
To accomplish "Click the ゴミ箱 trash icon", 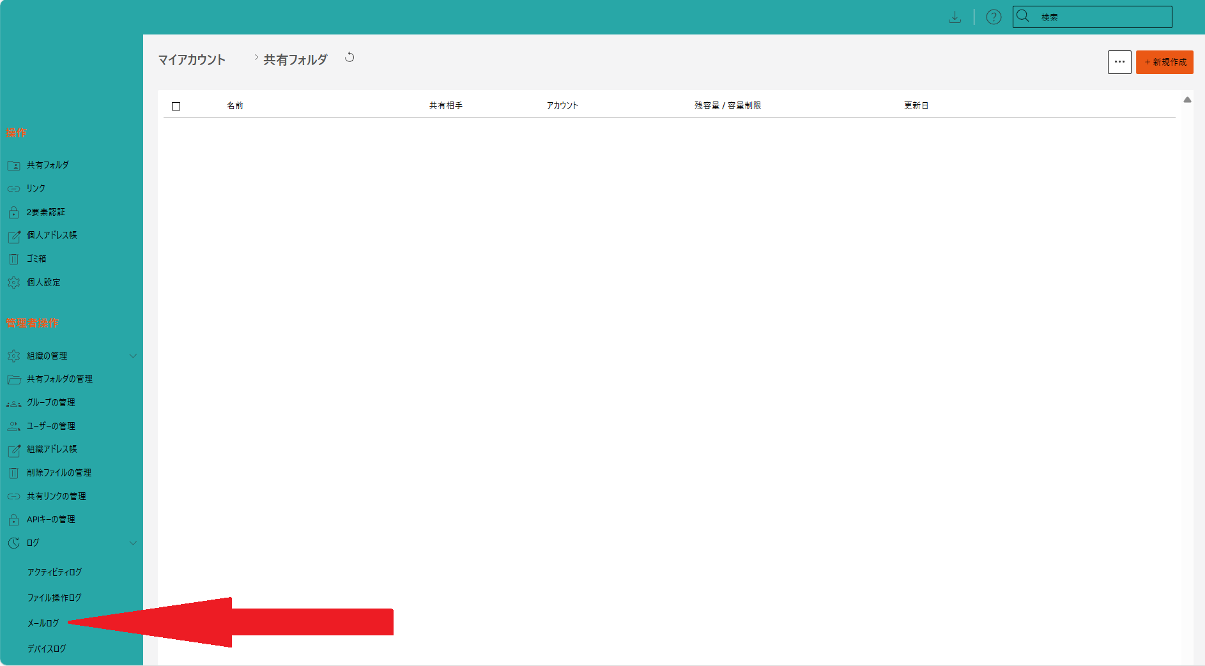I will [x=13, y=259].
